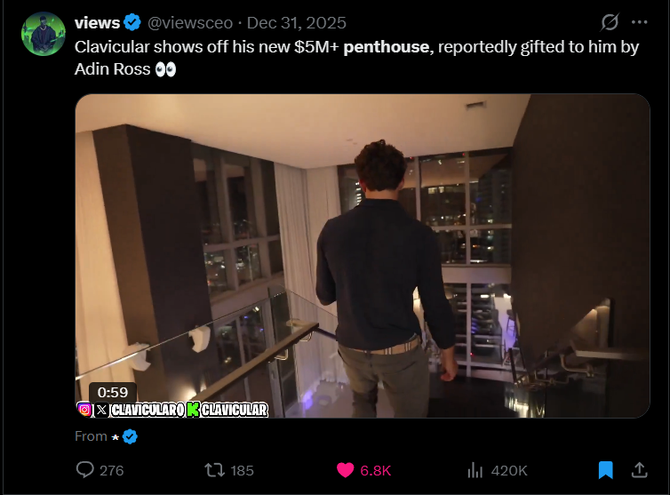Repost using the retweet arrows icon
This screenshot has width=670, height=495.
click(x=214, y=470)
